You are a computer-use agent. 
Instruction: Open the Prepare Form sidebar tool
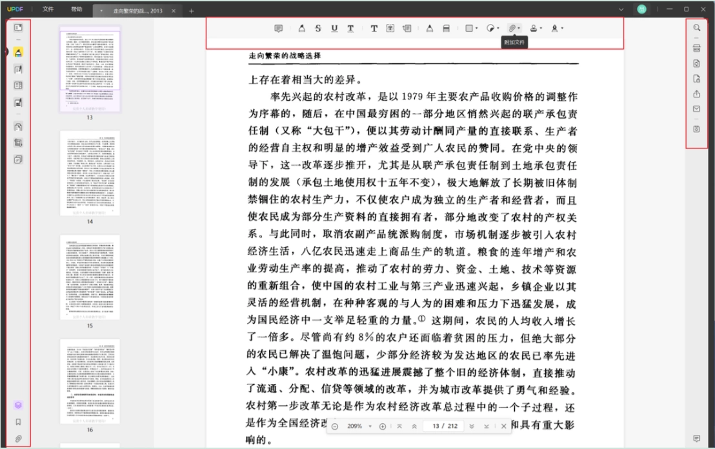pos(18,85)
